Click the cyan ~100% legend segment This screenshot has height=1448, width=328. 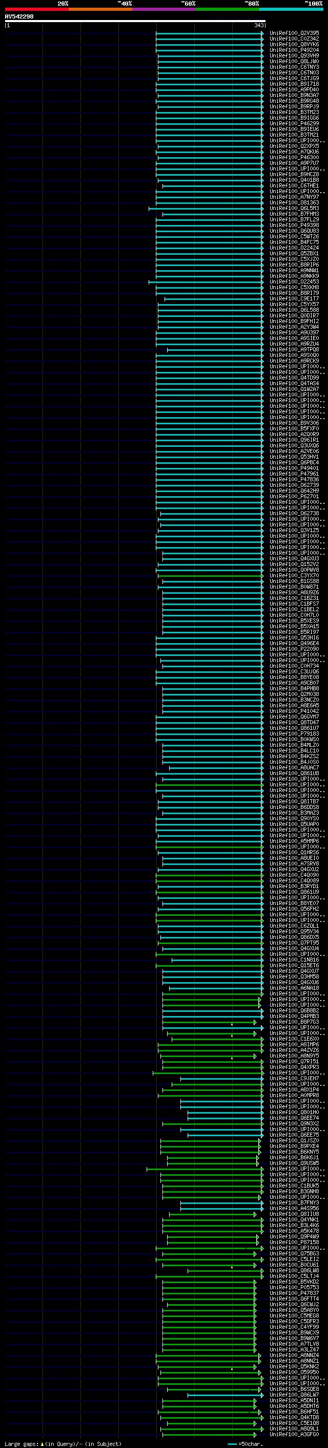click(x=291, y=9)
